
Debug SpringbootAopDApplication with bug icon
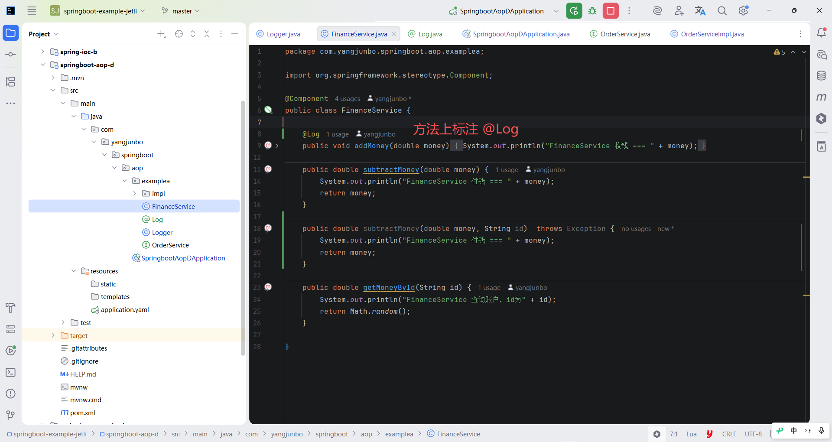click(592, 11)
